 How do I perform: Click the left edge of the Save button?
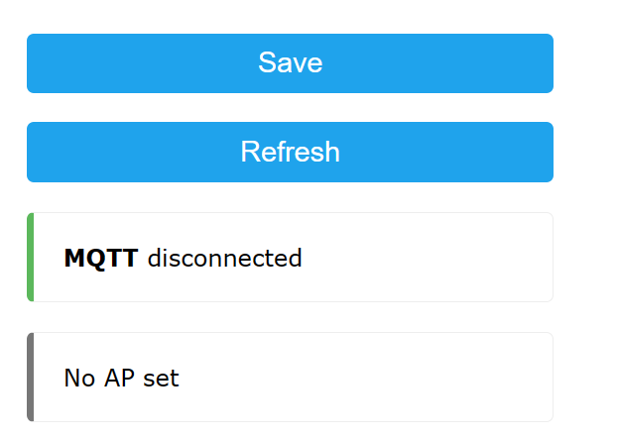pos(36,63)
